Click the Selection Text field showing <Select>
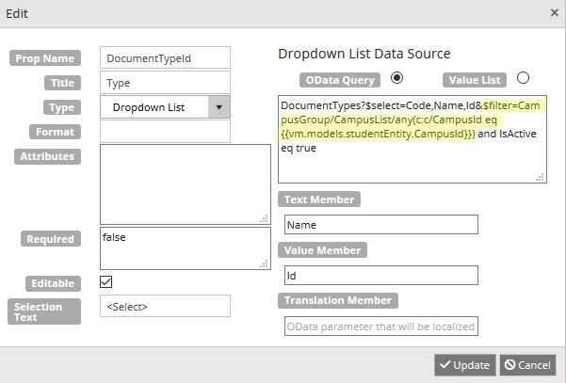Viewport: 566px width, 383px height. point(165,306)
